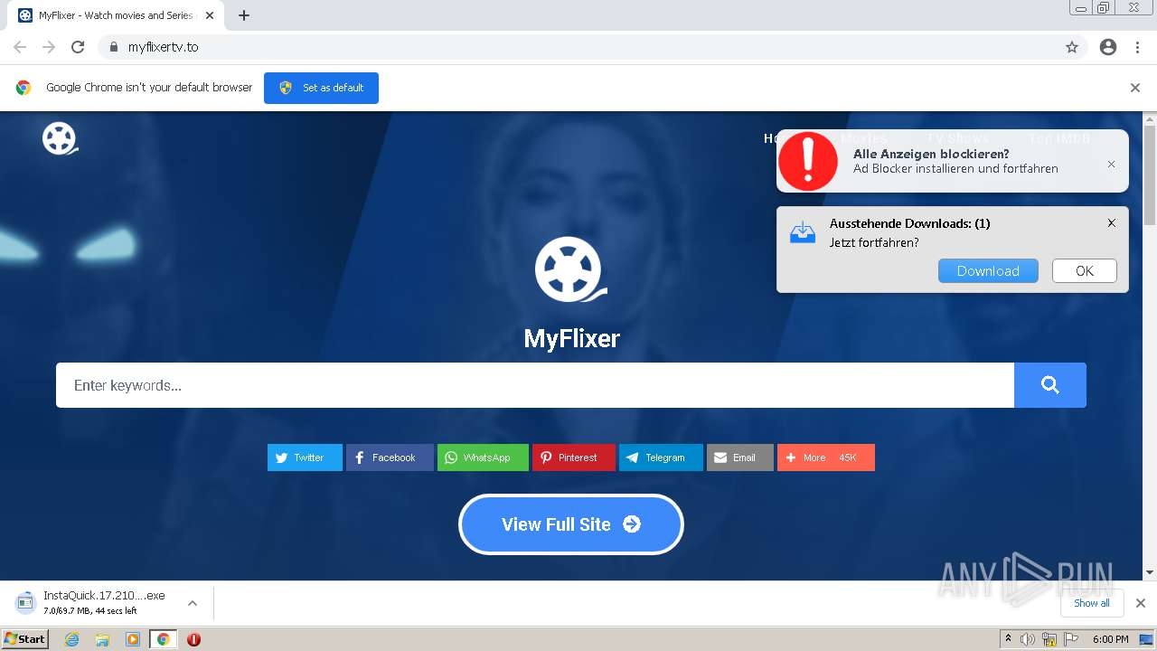Launch Internet Explorer from taskbar
Viewport: 1157px width, 651px height.
point(72,639)
